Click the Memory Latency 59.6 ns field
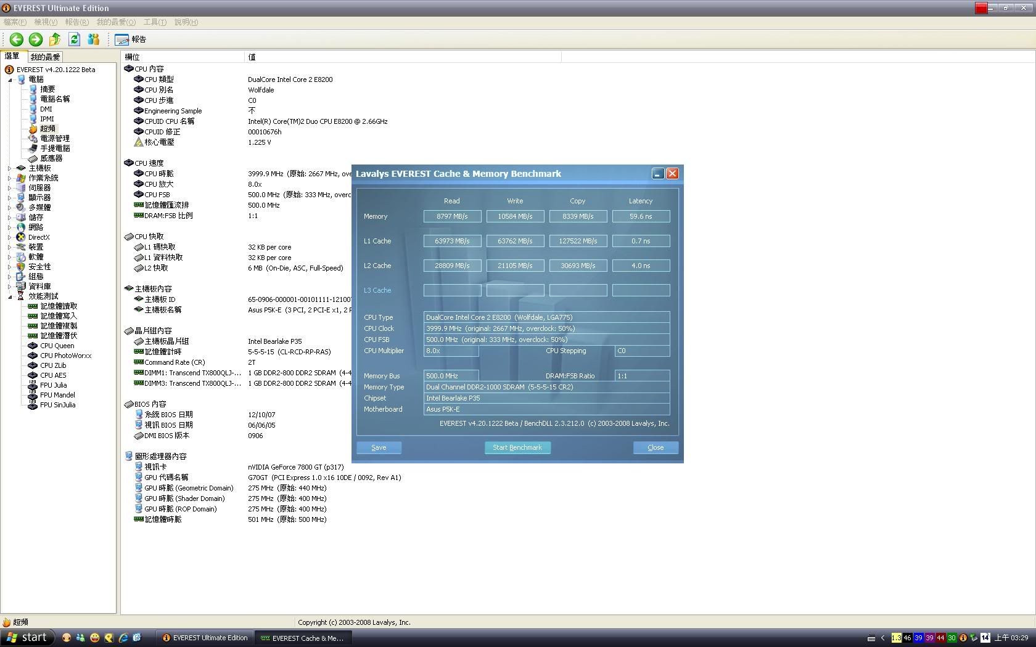Image resolution: width=1036 pixels, height=647 pixels. (641, 216)
